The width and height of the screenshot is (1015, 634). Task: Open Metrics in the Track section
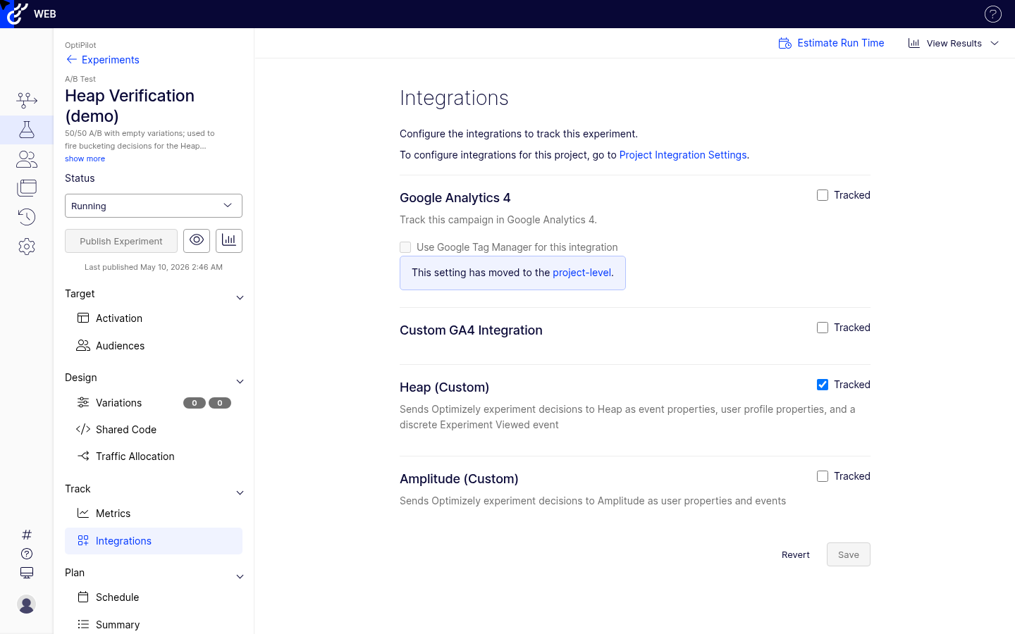[154, 514]
